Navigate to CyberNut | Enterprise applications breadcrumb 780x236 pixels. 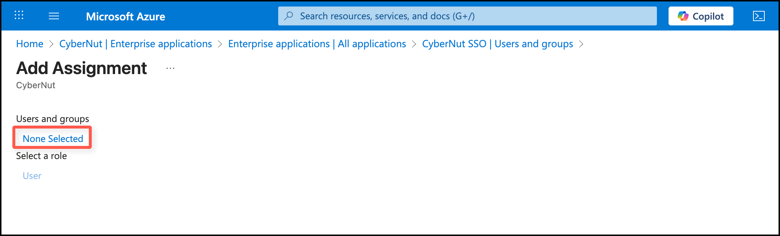click(x=135, y=44)
